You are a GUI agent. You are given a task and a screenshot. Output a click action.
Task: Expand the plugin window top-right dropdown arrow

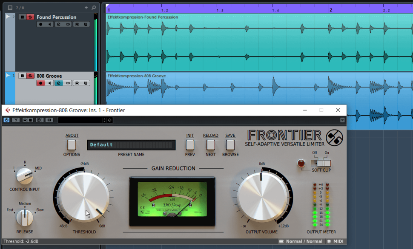(342, 120)
